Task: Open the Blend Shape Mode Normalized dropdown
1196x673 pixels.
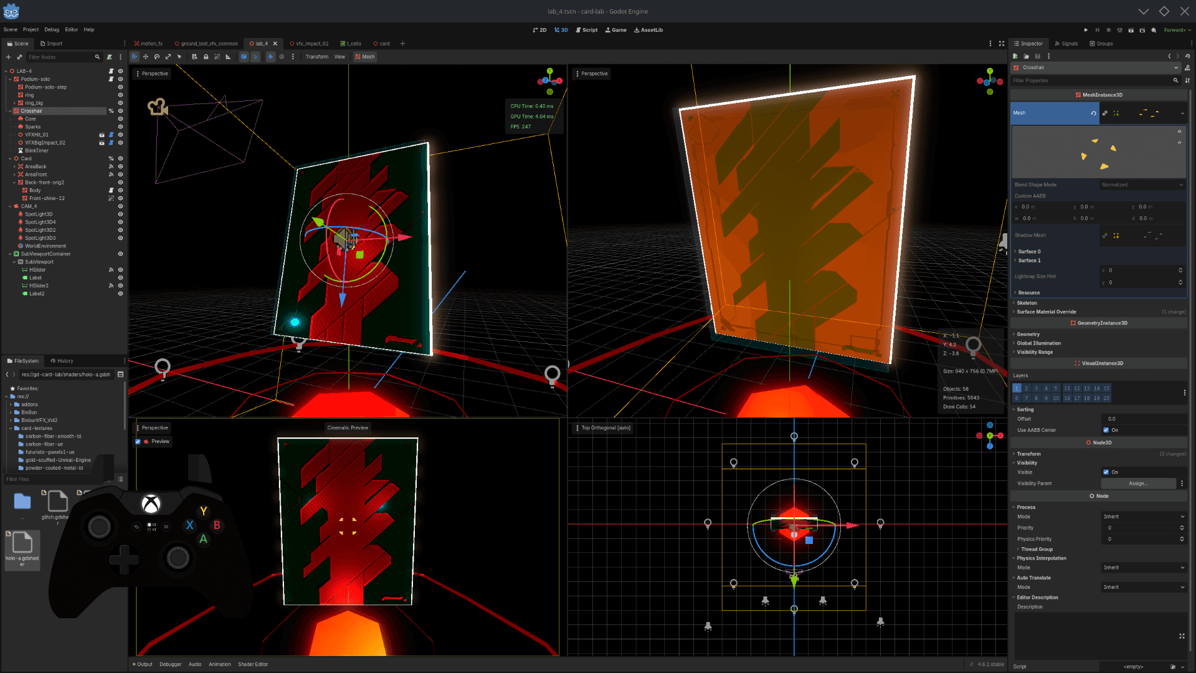Action: point(1142,185)
